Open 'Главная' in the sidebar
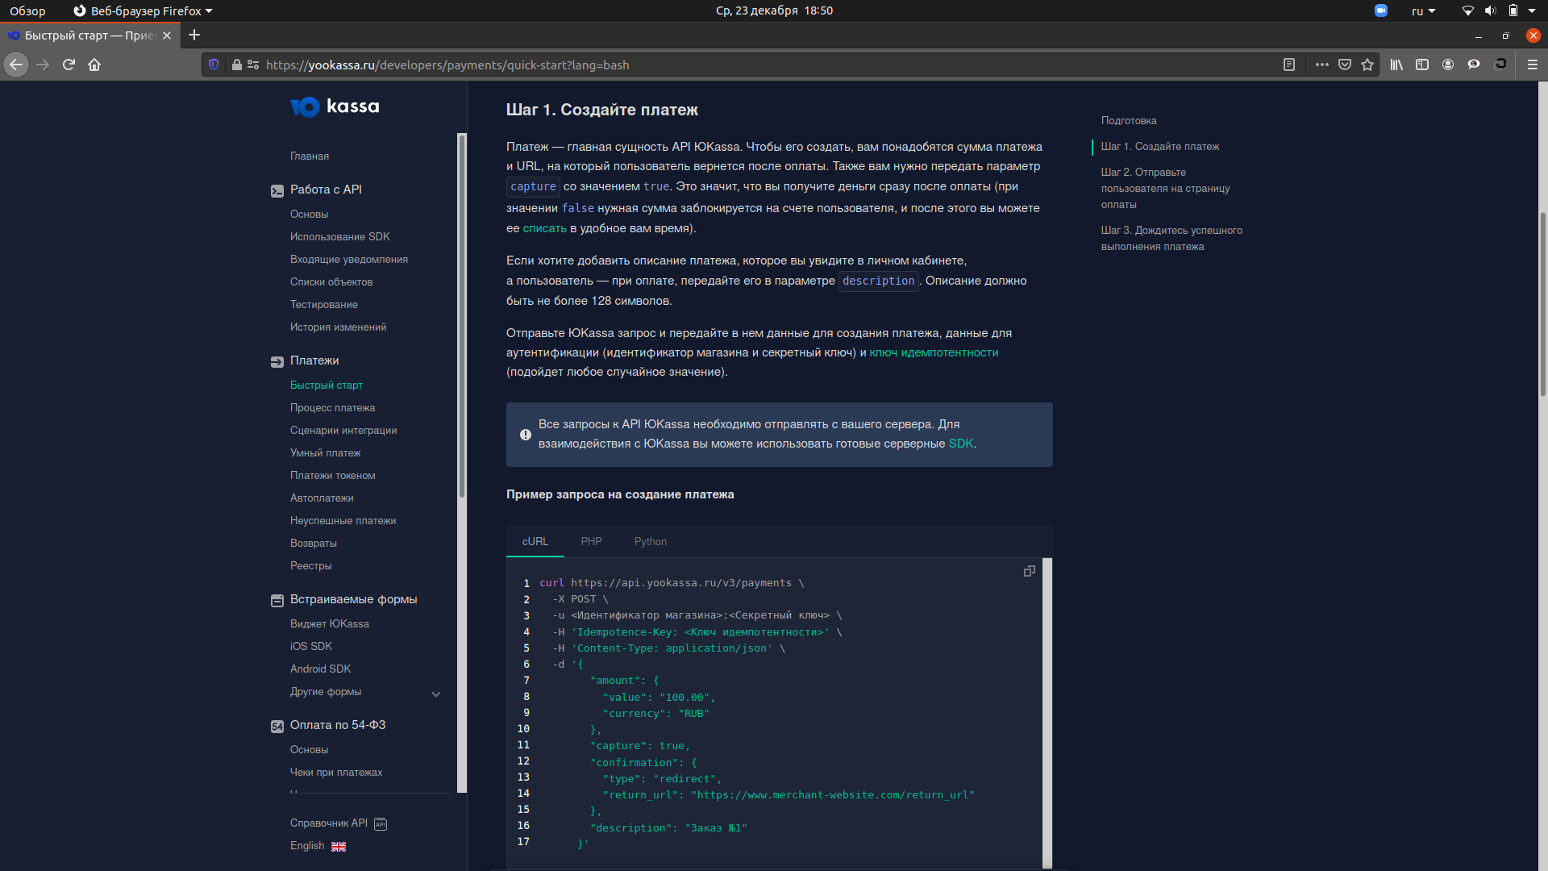1548x871 pixels. coord(310,156)
